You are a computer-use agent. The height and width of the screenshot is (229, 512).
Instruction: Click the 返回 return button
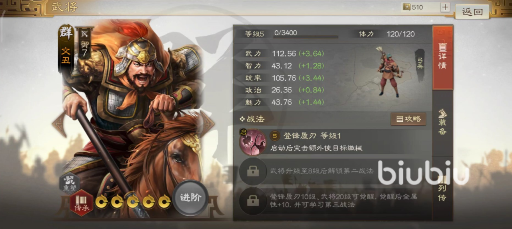pos(472,12)
